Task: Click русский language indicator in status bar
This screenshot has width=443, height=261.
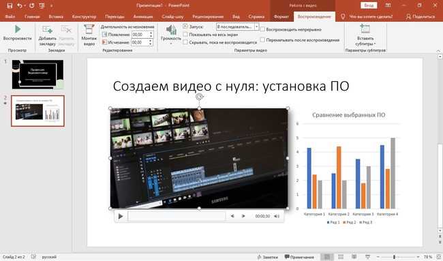Action: [x=49, y=257]
